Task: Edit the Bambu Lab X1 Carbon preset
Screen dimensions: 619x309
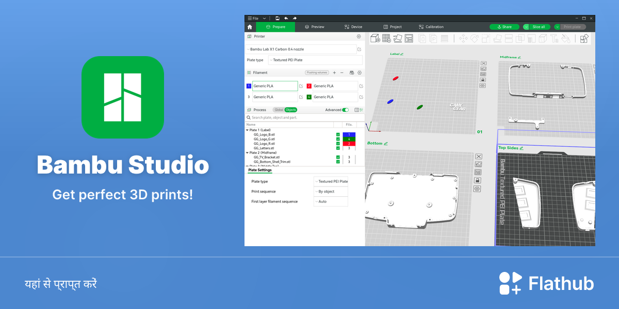Action: pyautogui.click(x=360, y=49)
